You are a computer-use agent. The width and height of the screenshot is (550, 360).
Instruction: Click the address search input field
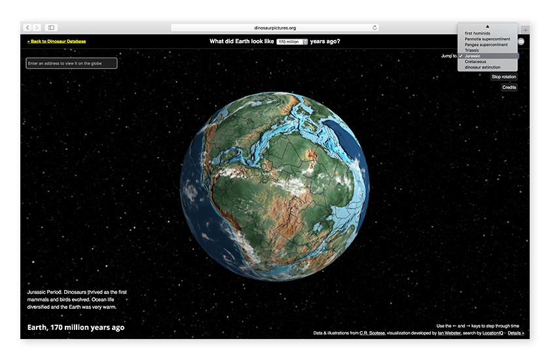[72, 63]
